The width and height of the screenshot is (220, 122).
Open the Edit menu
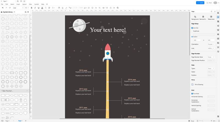pyautogui.click(x=7, y=4)
